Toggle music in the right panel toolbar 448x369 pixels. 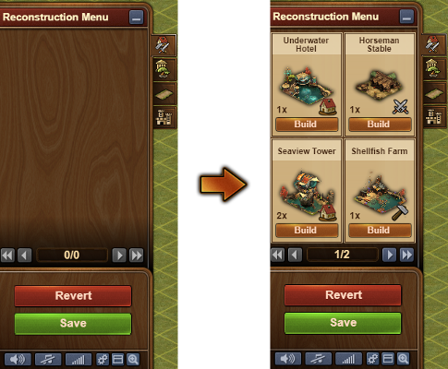pos(319,359)
